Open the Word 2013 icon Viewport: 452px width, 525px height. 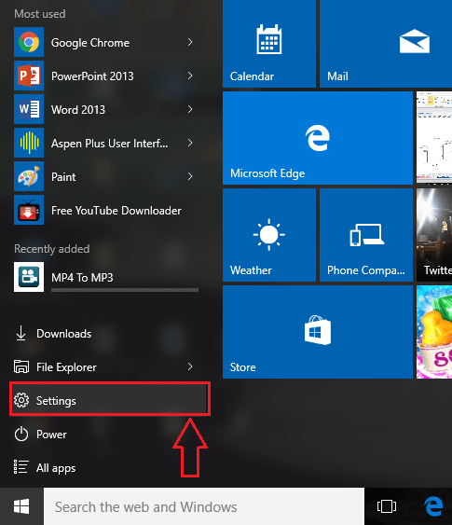point(29,109)
